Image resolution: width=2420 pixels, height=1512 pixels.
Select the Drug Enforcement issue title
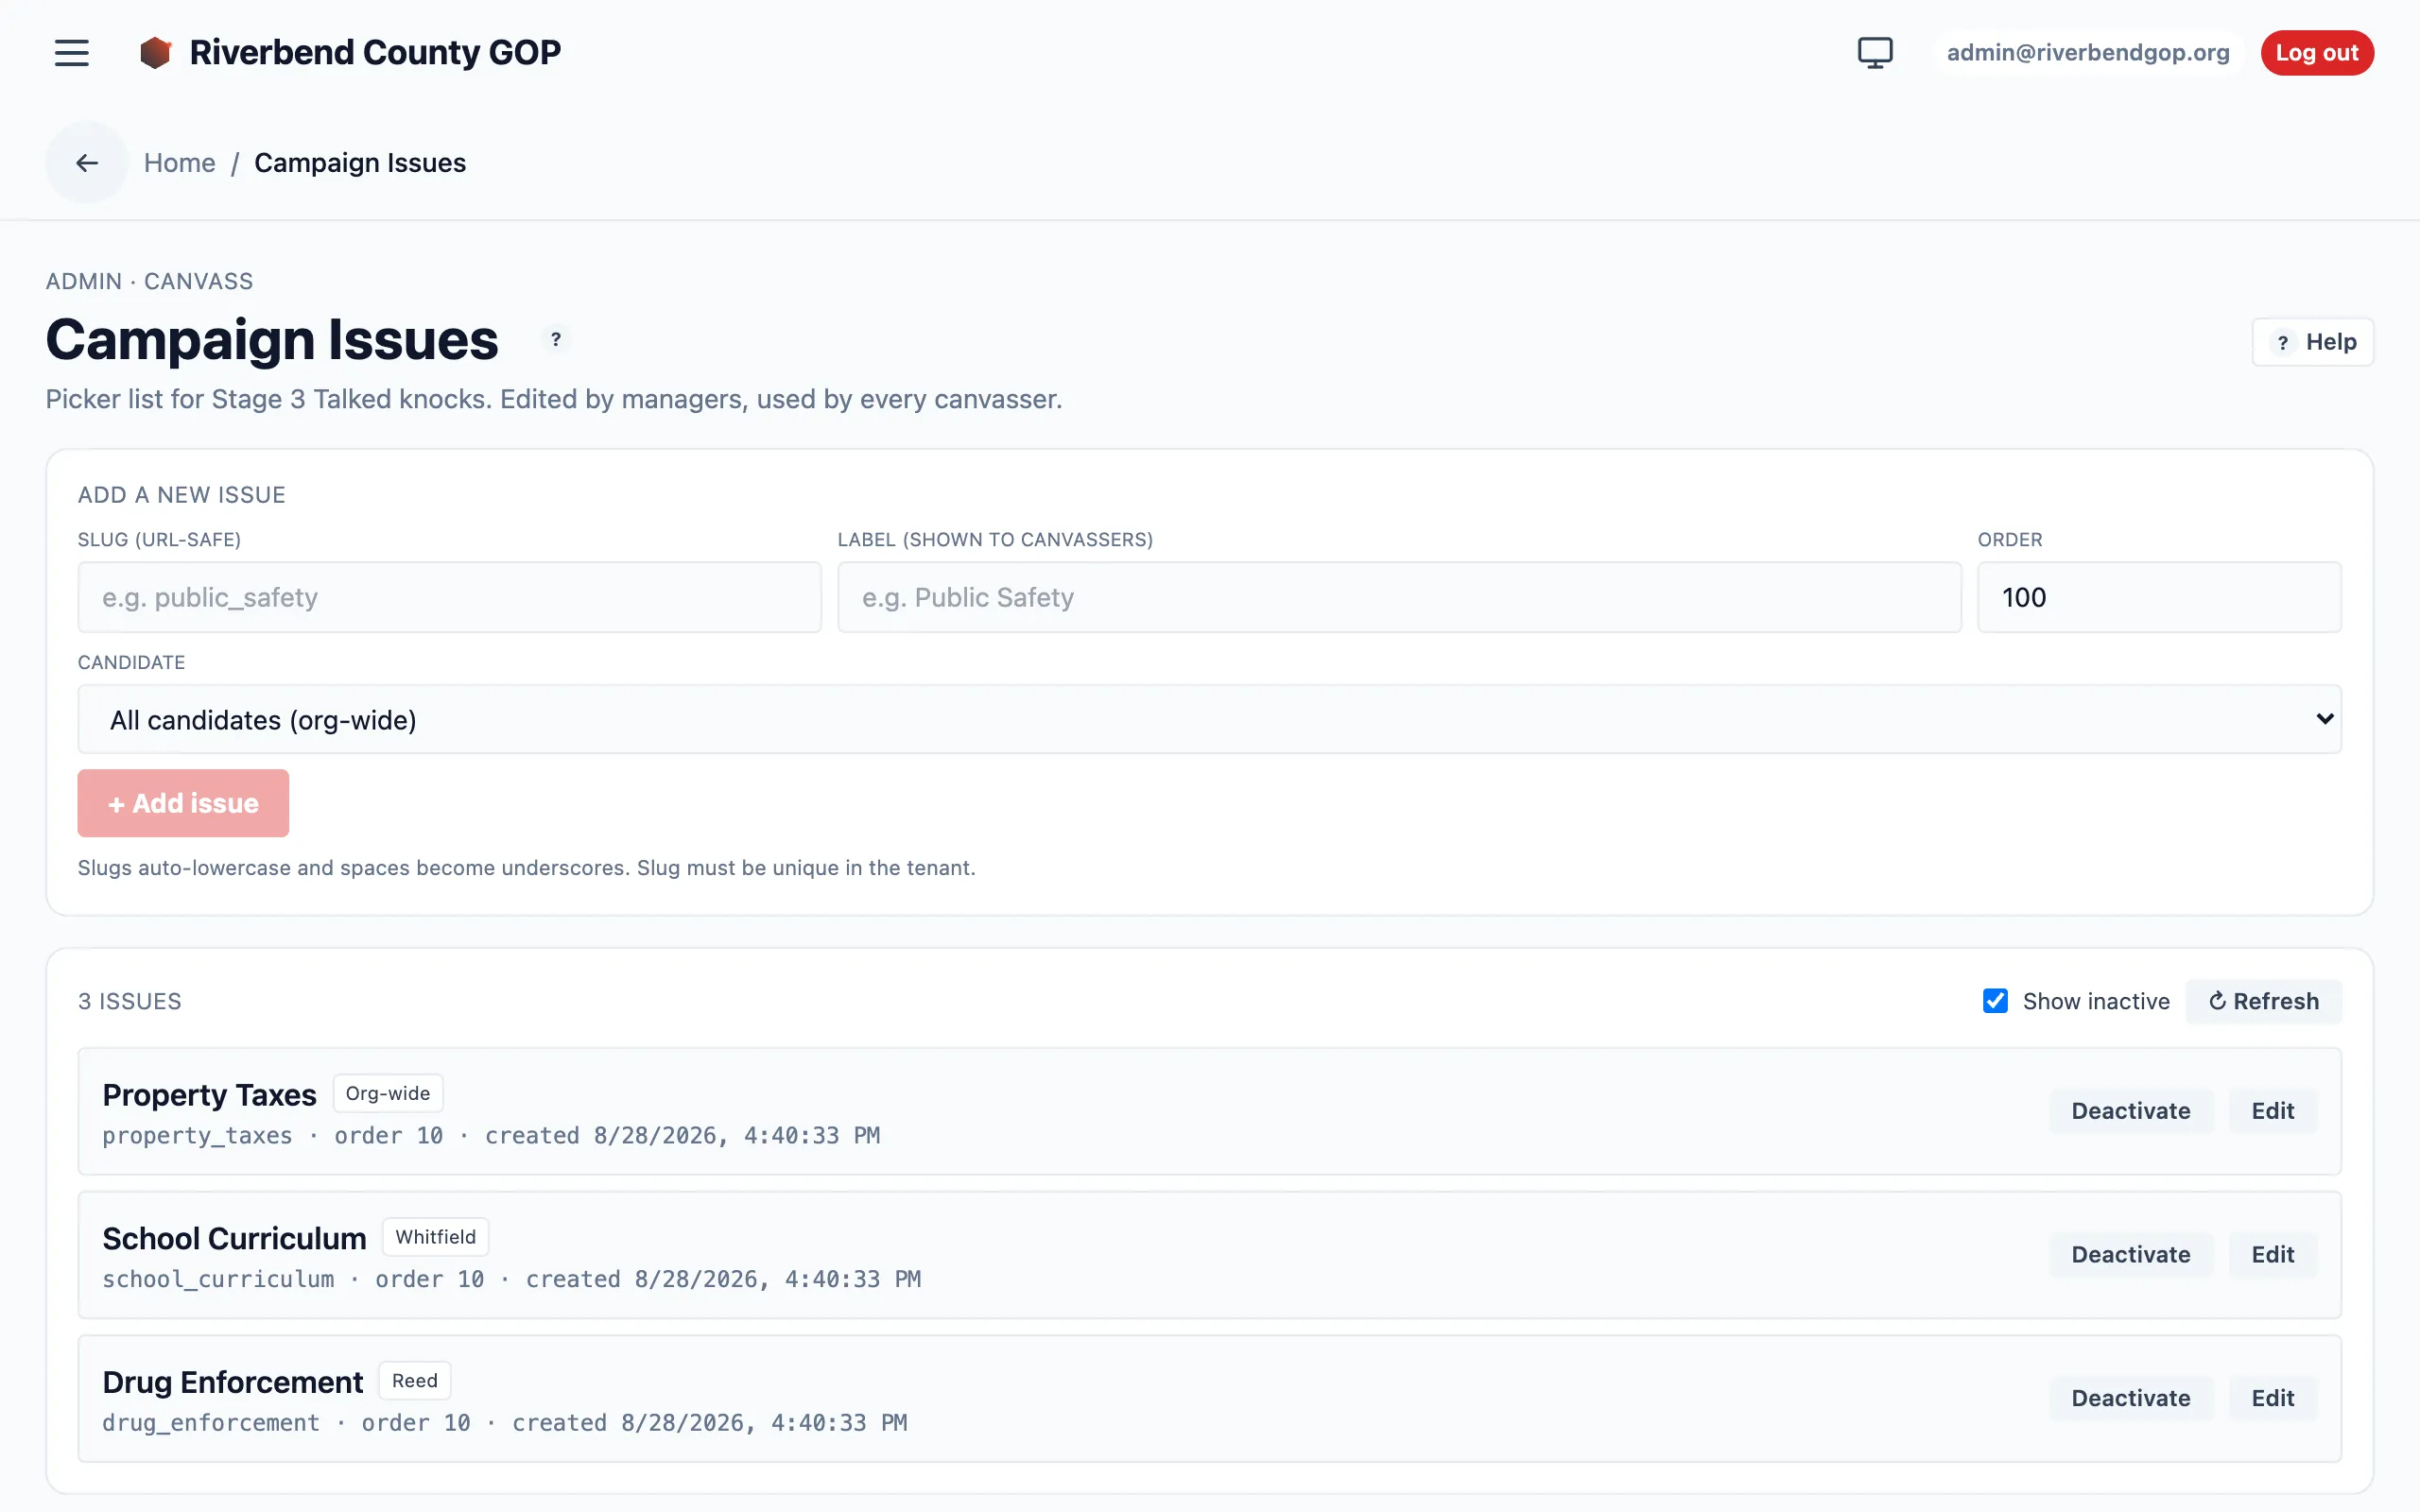coord(232,1382)
